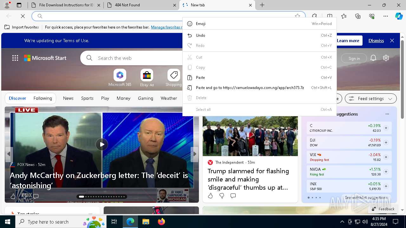Open File Explorer from the taskbar
406x228 pixels.
tap(146, 222)
